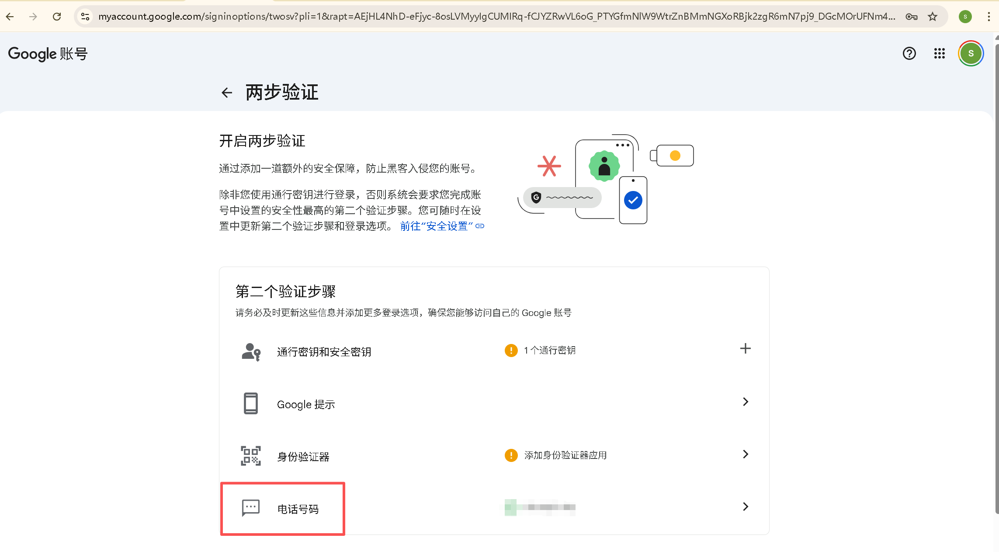Click the 身份验证器 QR code icon
The height and width of the screenshot is (552, 999).
[x=250, y=456]
